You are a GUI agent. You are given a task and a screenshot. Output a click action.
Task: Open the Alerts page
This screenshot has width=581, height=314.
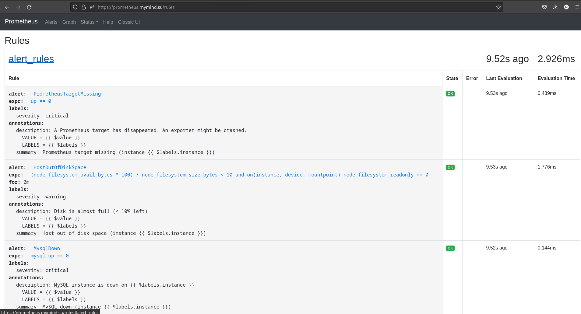[x=51, y=22]
